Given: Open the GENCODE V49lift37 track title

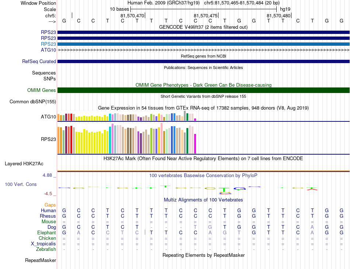Looking at the screenshot, I should [203, 27].
